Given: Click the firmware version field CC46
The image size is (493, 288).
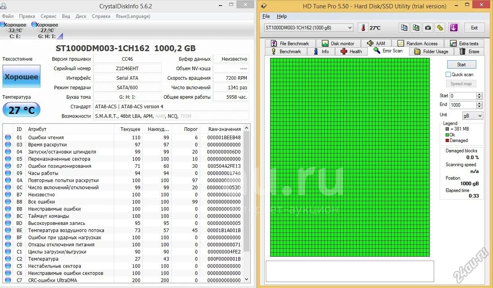Looking at the screenshot, I should (x=127, y=59).
